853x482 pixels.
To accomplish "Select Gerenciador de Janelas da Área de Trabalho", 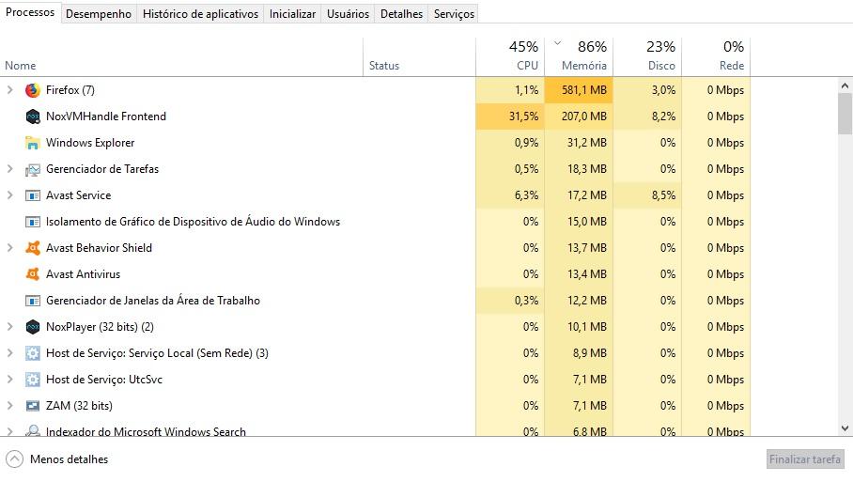I will click(x=153, y=301).
